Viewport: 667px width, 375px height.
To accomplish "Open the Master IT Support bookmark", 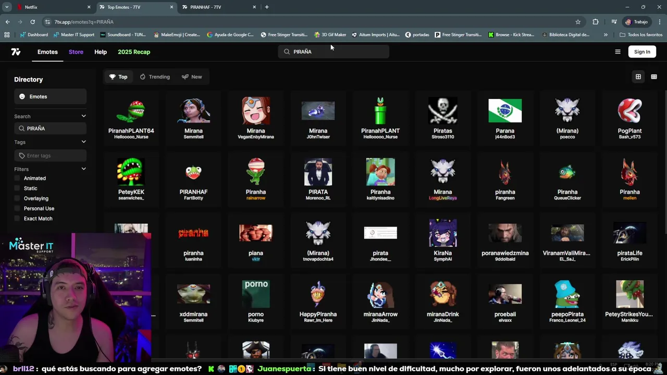I will [x=74, y=35].
